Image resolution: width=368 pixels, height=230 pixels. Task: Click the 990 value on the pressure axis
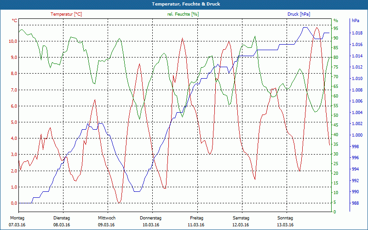click(x=355, y=192)
